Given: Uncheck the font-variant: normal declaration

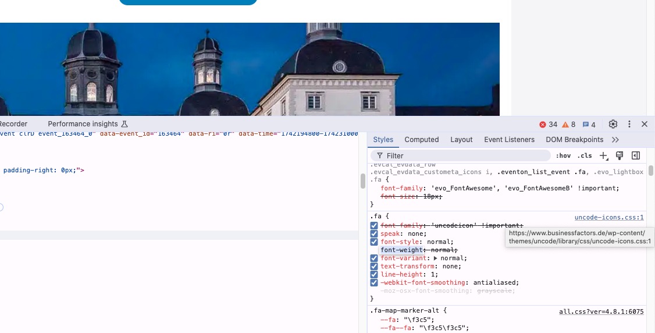Looking at the screenshot, I should click(x=374, y=258).
